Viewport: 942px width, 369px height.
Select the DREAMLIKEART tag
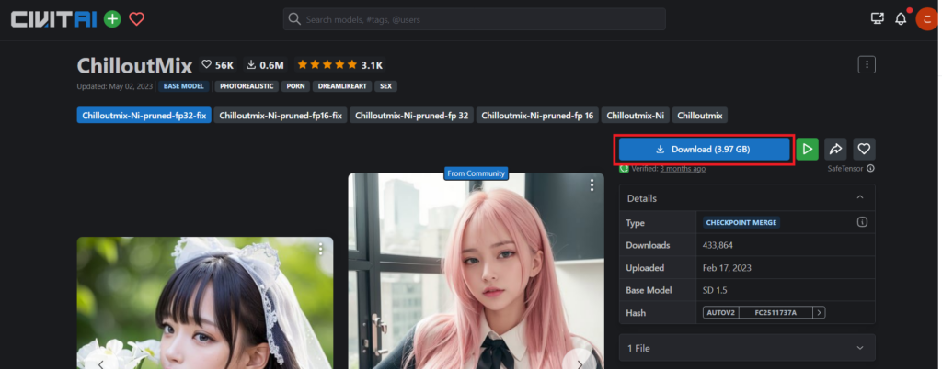click(342, 86)
